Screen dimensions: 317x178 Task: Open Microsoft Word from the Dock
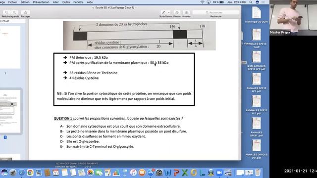click(168, 173)
